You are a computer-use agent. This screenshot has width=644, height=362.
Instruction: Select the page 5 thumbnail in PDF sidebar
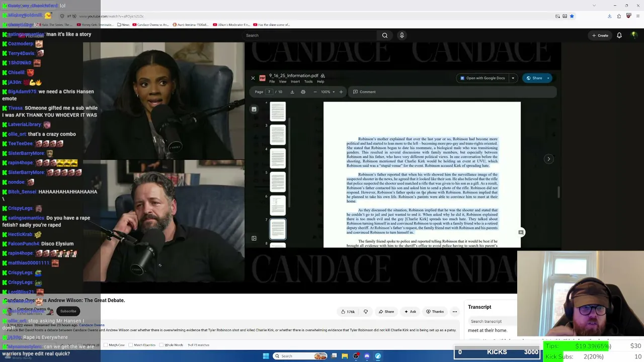click(x=278, y=182)
